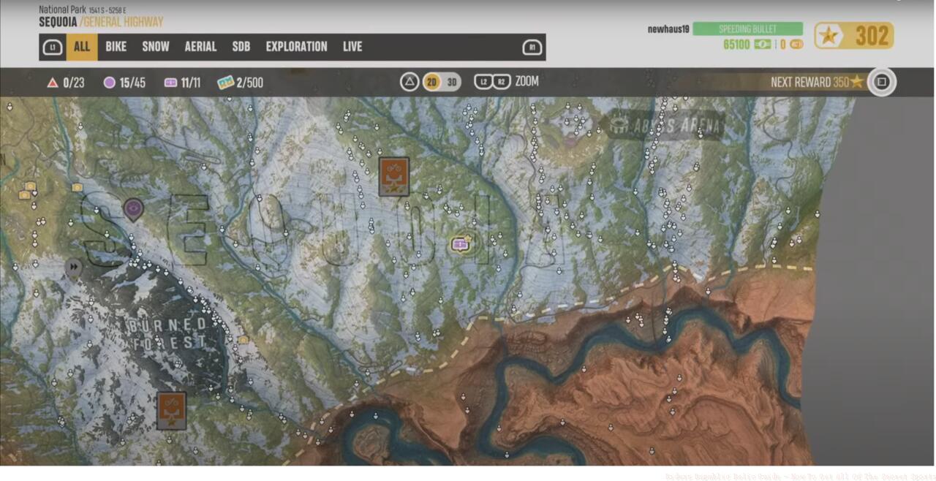The width and height of the screenshot is (936, 481).
Task: Select the 2D map view option
Action: (x=431, y=82)
